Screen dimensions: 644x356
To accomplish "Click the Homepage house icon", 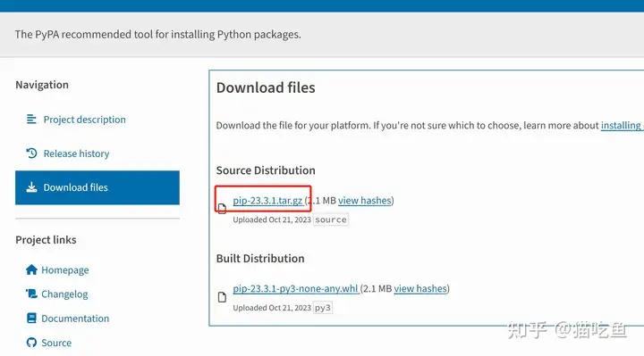I will (31, 269).
